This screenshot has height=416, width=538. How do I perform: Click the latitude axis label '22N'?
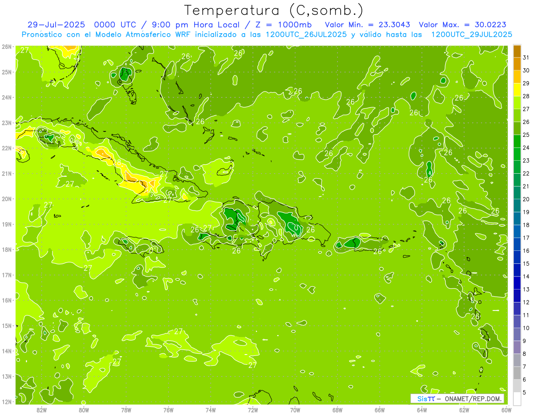click(x=6, y=148)
